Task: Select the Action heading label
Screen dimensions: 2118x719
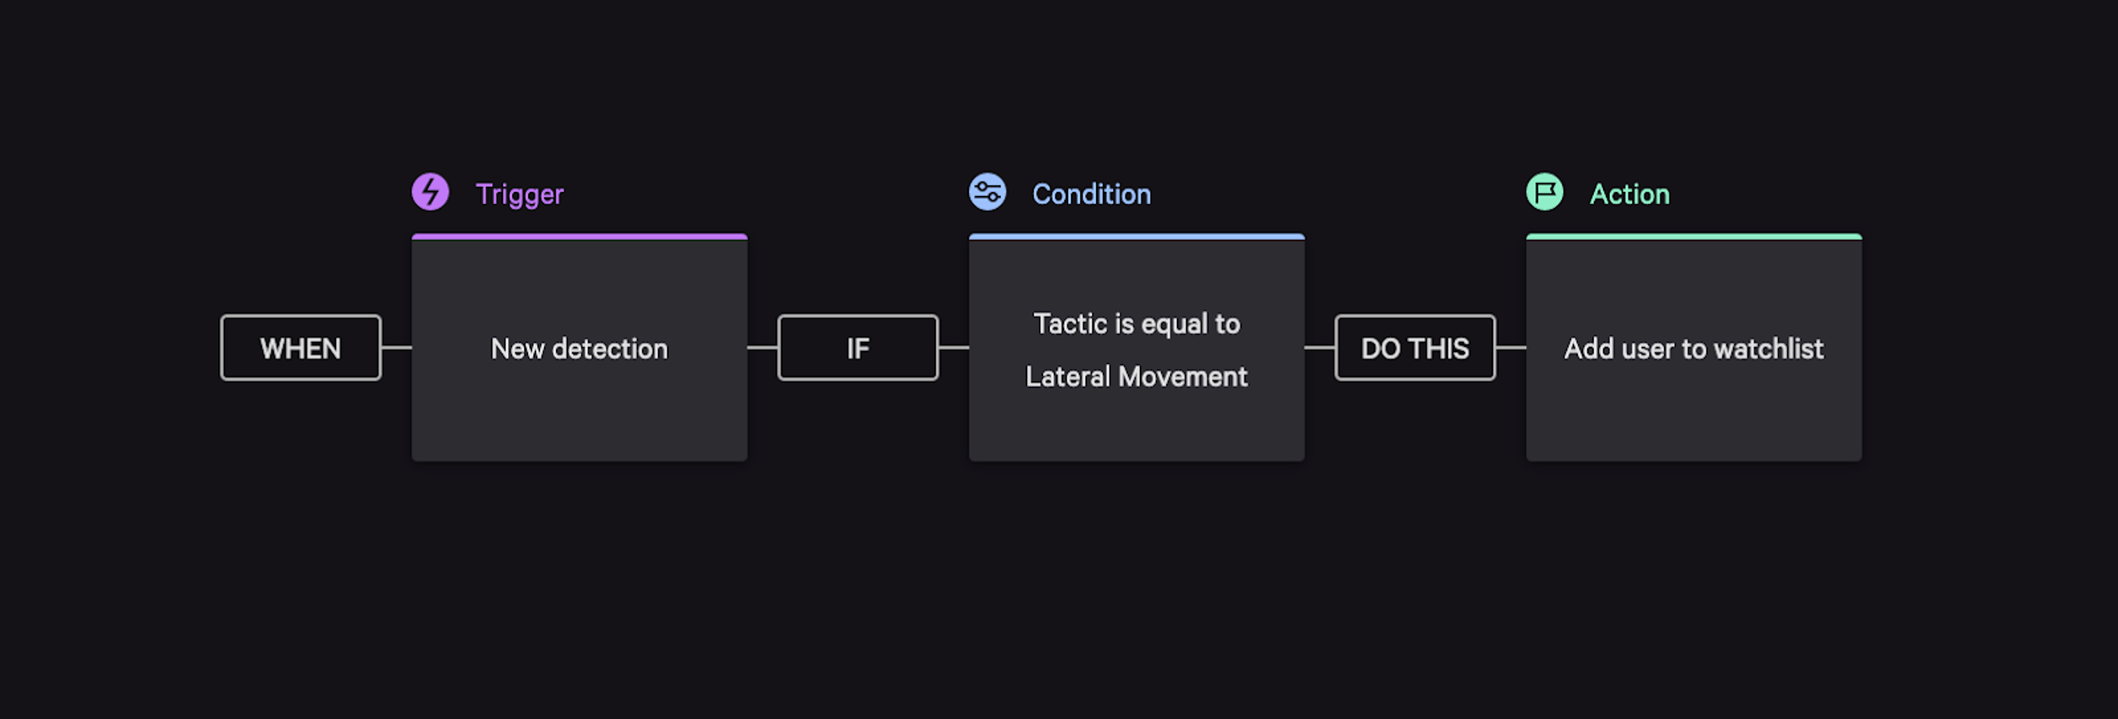Action: [1629, 194]
